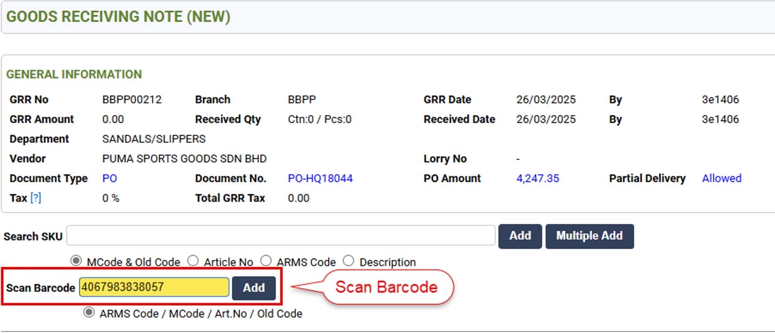The image size is (775, 333).
Task: Open the PO document type link
Action: tap(109, 178)
